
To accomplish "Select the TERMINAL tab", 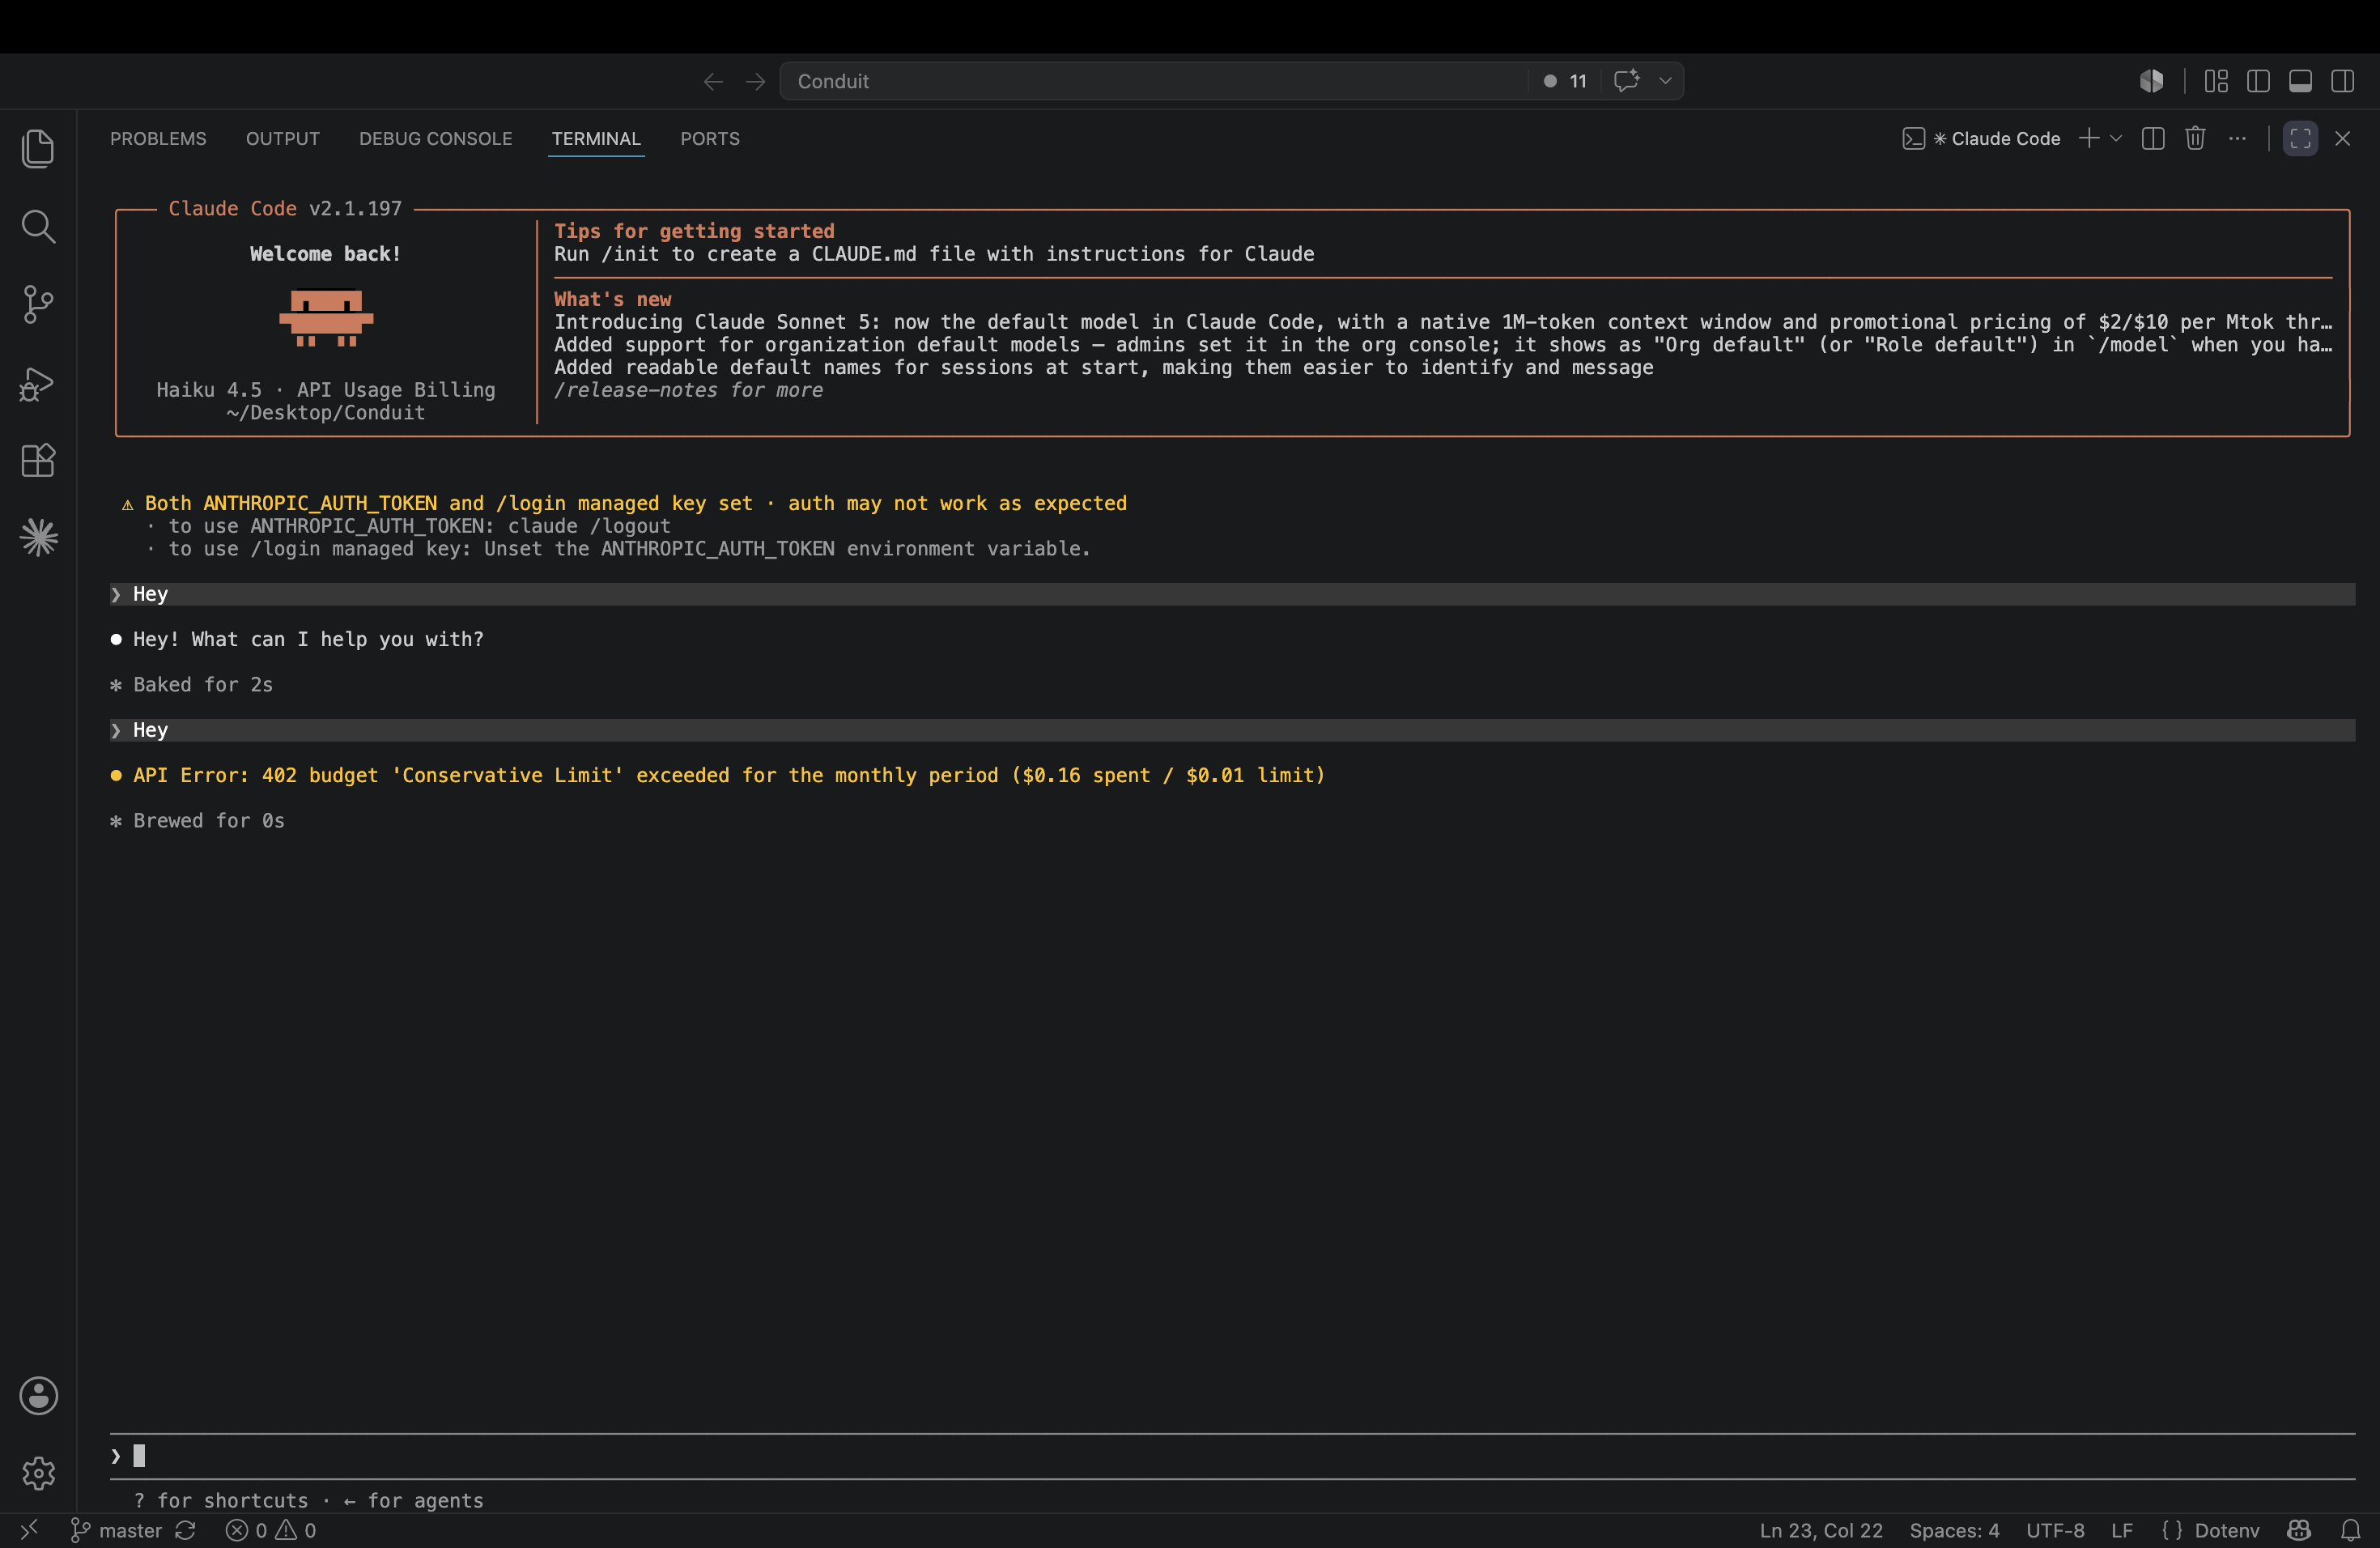I will [596, 138].
